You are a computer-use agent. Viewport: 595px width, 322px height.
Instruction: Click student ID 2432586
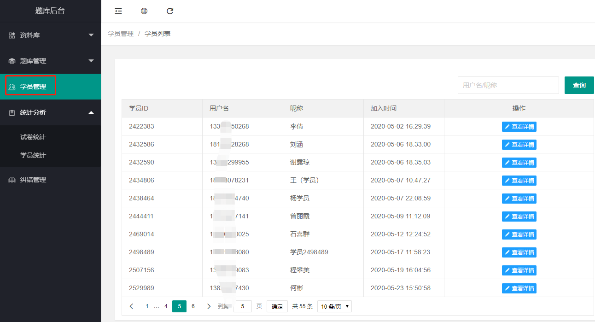[141, 144]
